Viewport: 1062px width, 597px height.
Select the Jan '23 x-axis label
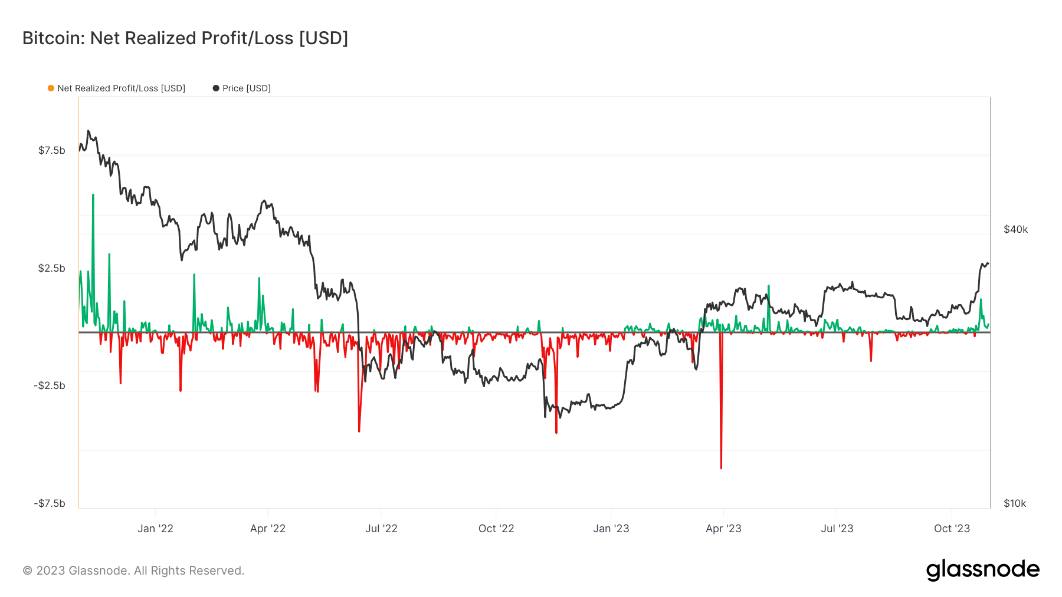point(611,529)
